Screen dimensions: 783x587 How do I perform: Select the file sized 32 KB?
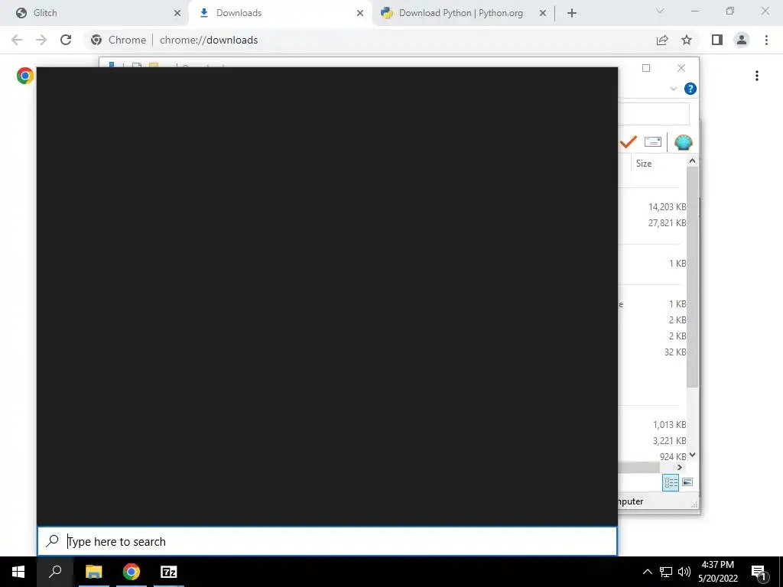pos(674,352)
